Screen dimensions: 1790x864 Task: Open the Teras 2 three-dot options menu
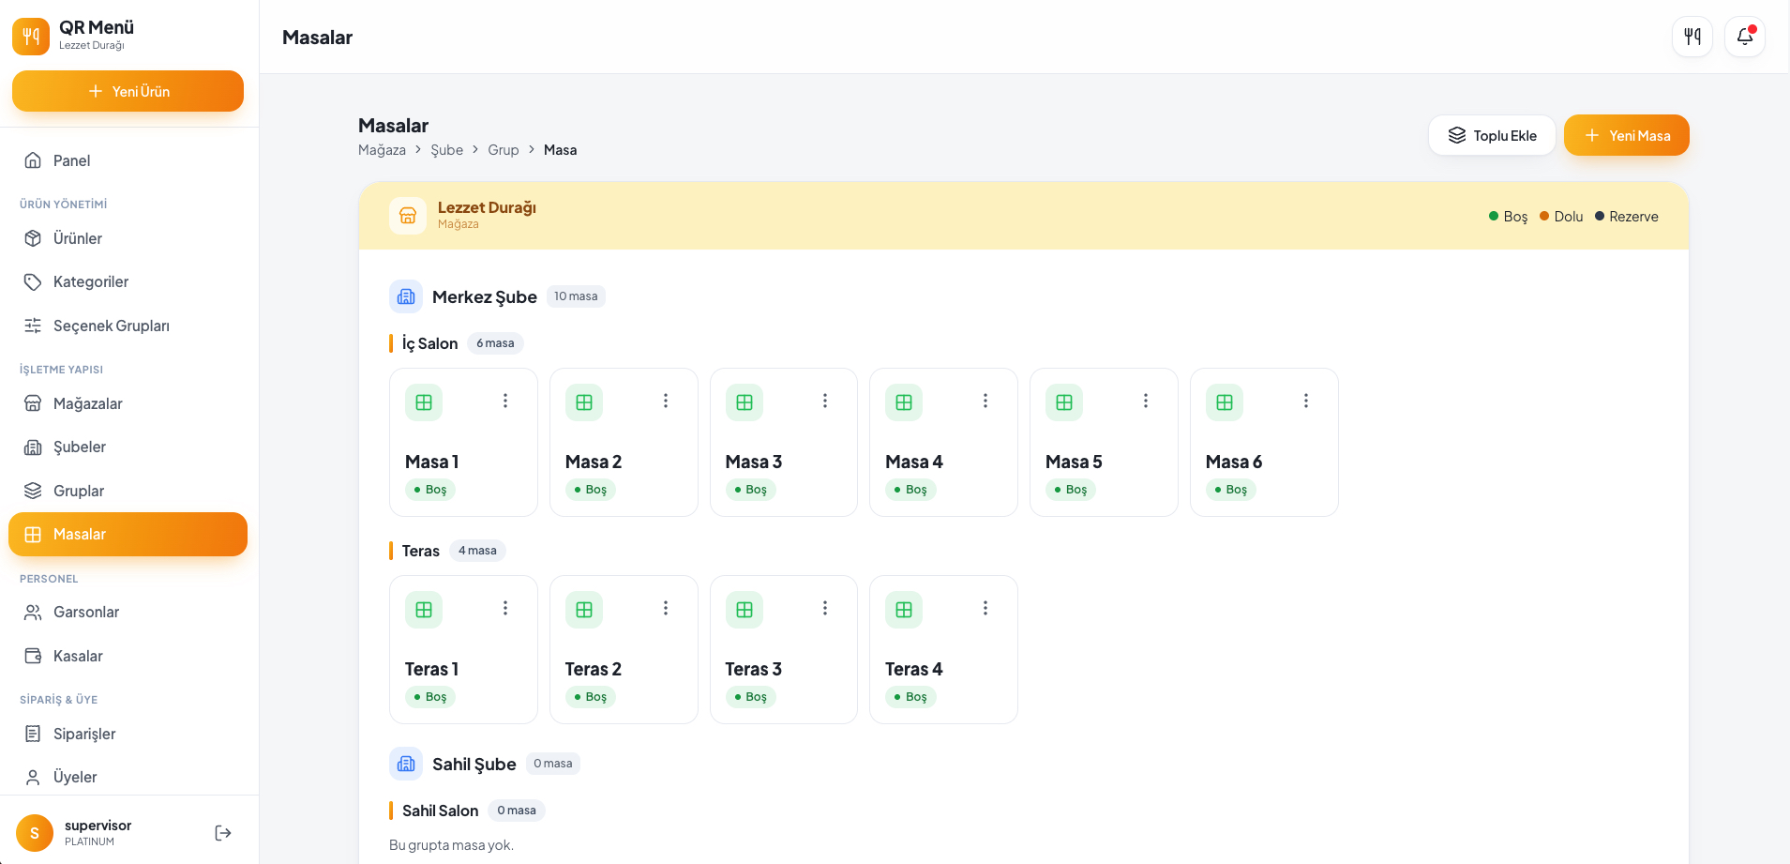(666, 608)
